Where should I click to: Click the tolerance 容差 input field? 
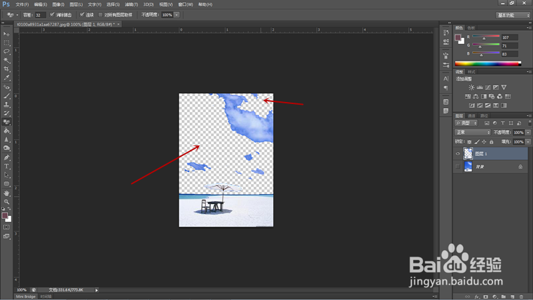40,15
